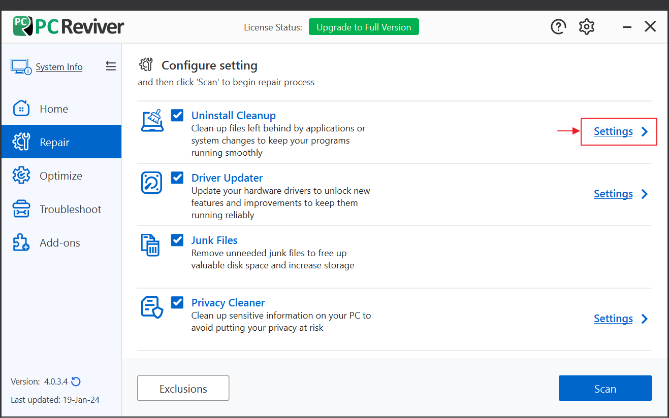Click the Uninstall Cleanup laptop broom icon

(x=152, y=121)
